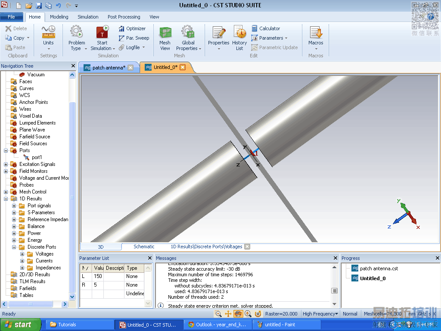This screenshot has width=441, height=331.
Task: Open the Windows start button
Action: coord(20,325)
